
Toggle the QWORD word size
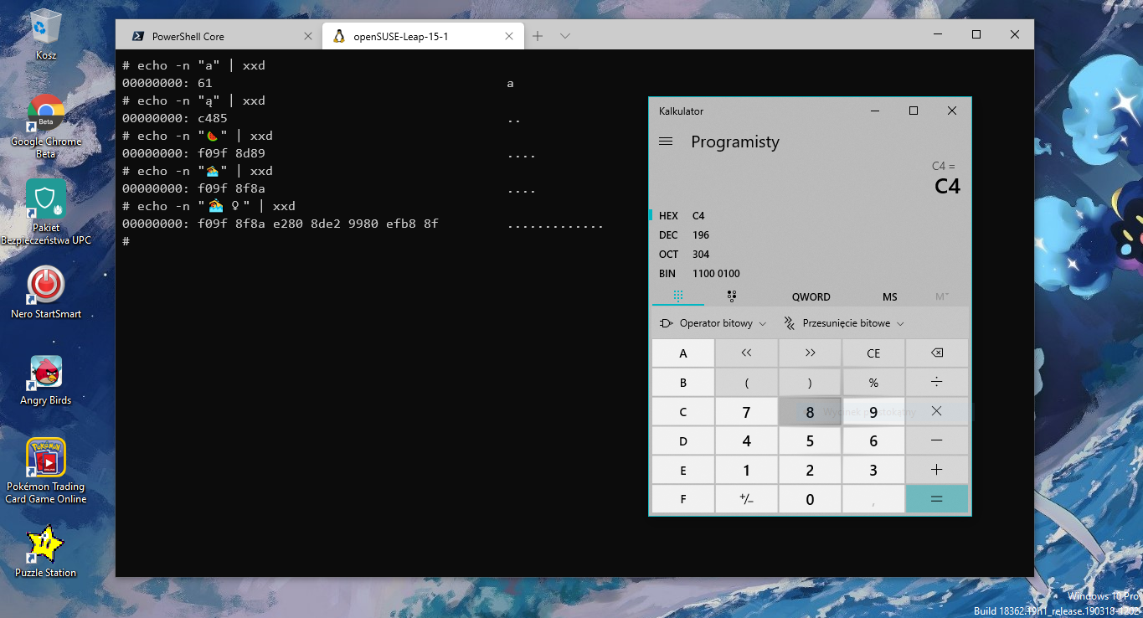(x=811, y=296)
